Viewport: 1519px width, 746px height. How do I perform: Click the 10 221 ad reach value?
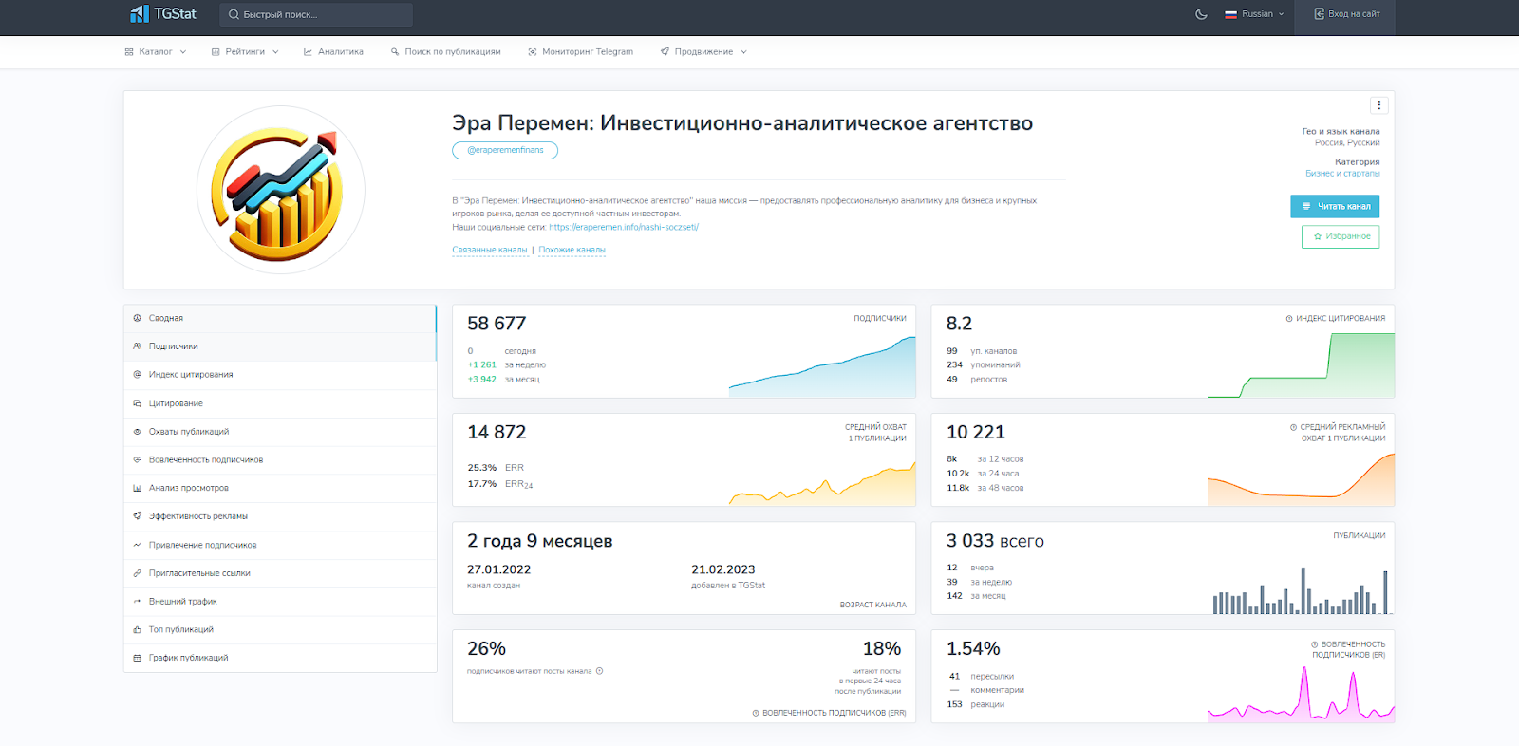pyautogui.click(x=975, y=433)
